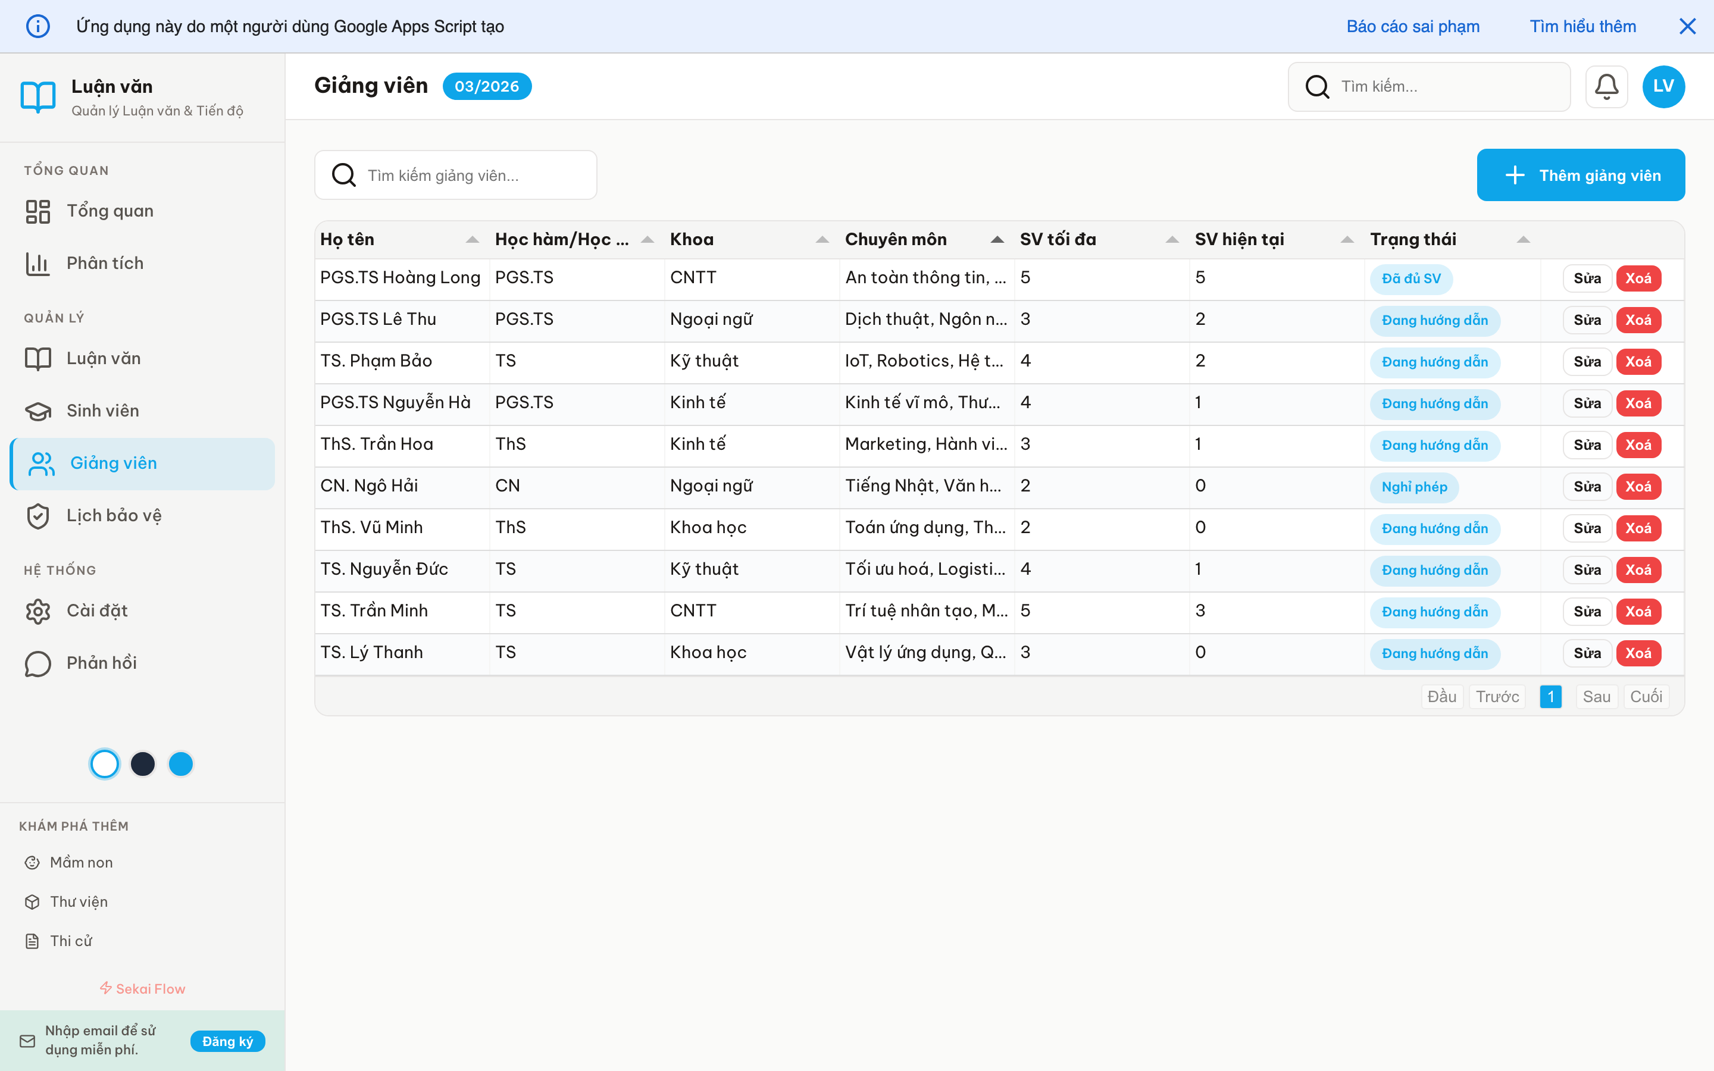Open Sinh viên graduation cap icon
The width and height of the screenshot is (1714, 1071).
pyautogui.click(x=38, y=411)
